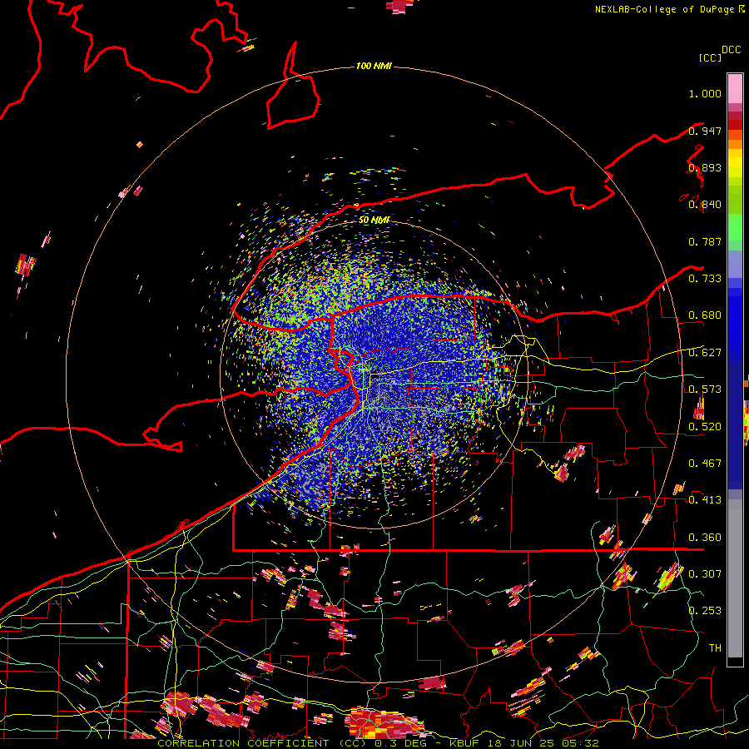
Task: Click the TH threshold label
Action: click(x=715, y=648)
